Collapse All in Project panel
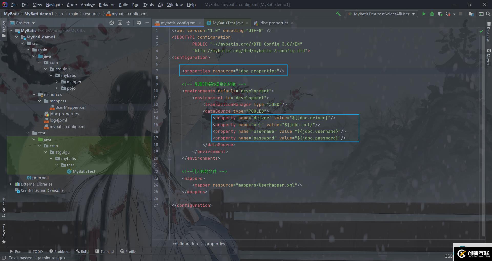 coord(128,23)
